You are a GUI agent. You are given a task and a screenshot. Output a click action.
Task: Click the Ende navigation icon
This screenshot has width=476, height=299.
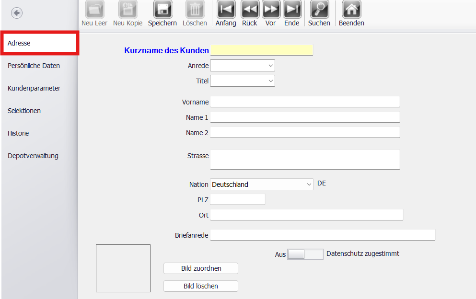point(292,9)
